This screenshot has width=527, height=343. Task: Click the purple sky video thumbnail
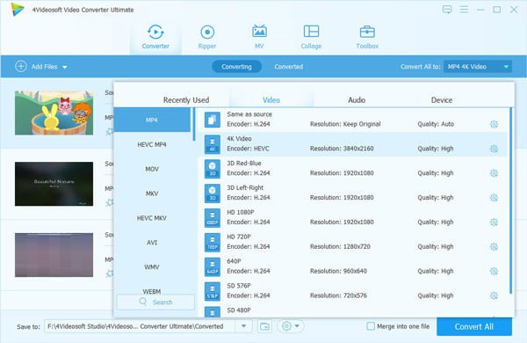pos(54,255)
